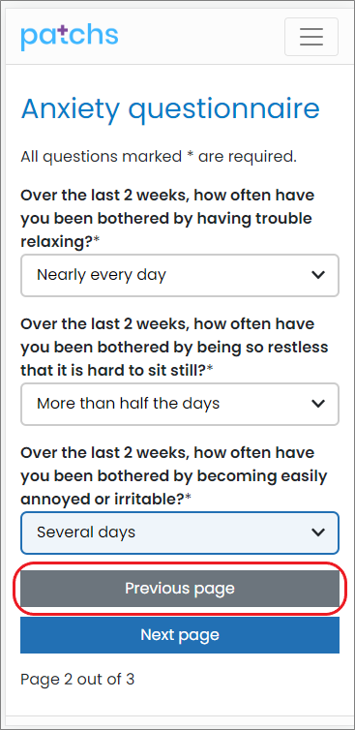Viewport: 355px width, 730px height.
Task: Click the trouble relaxing question label
Action: point(167,219)
